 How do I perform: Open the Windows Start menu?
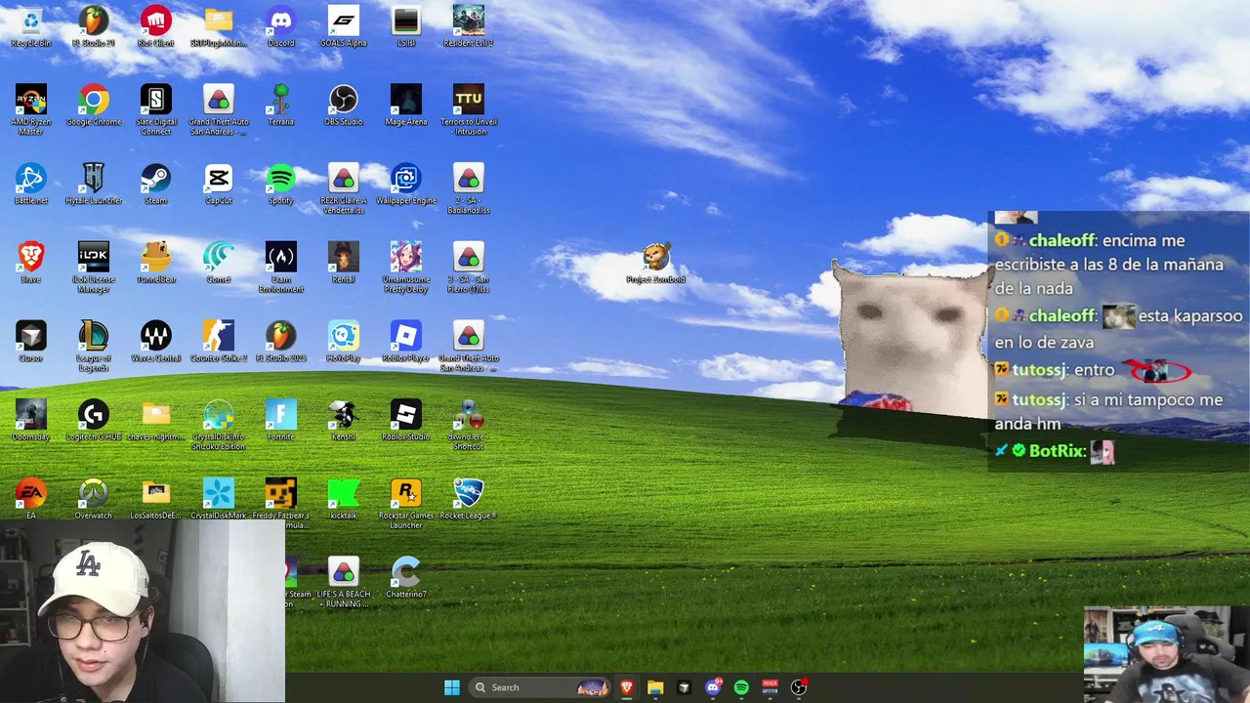point(452,687)
